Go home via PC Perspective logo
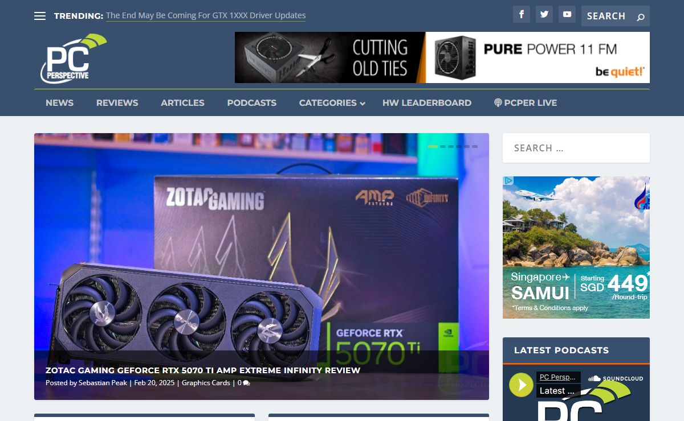Viewport: 684px width, 421px height. click(x=73, y=59)
